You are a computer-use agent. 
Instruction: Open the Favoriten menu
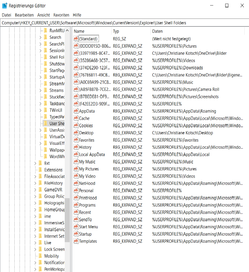coord(61,15)
